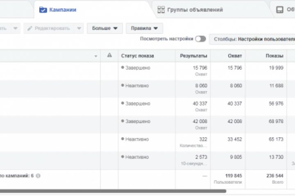Screen dimensions: 295x196
Task: Sort by the Статус показа column header
Action: pyautogui.click(x=138, y=56)
